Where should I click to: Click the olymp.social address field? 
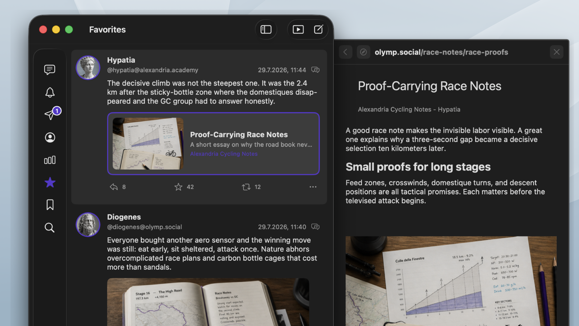pyautogui.click(x=441, y=52)
